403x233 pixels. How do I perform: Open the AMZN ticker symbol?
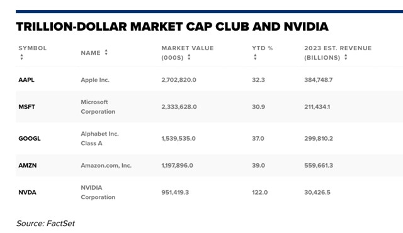28,165
